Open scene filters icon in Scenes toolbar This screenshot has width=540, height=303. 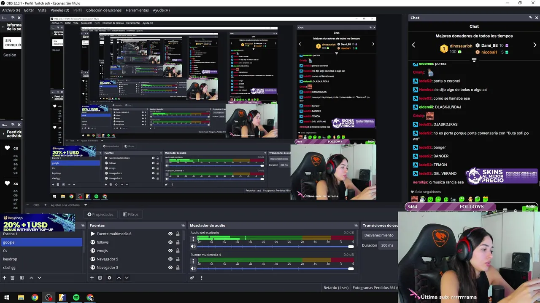[x=22, y=278]
